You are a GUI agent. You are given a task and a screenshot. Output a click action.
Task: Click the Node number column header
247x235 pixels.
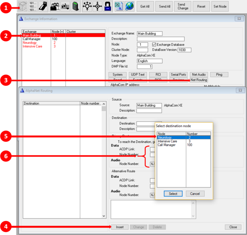(91, 103)
